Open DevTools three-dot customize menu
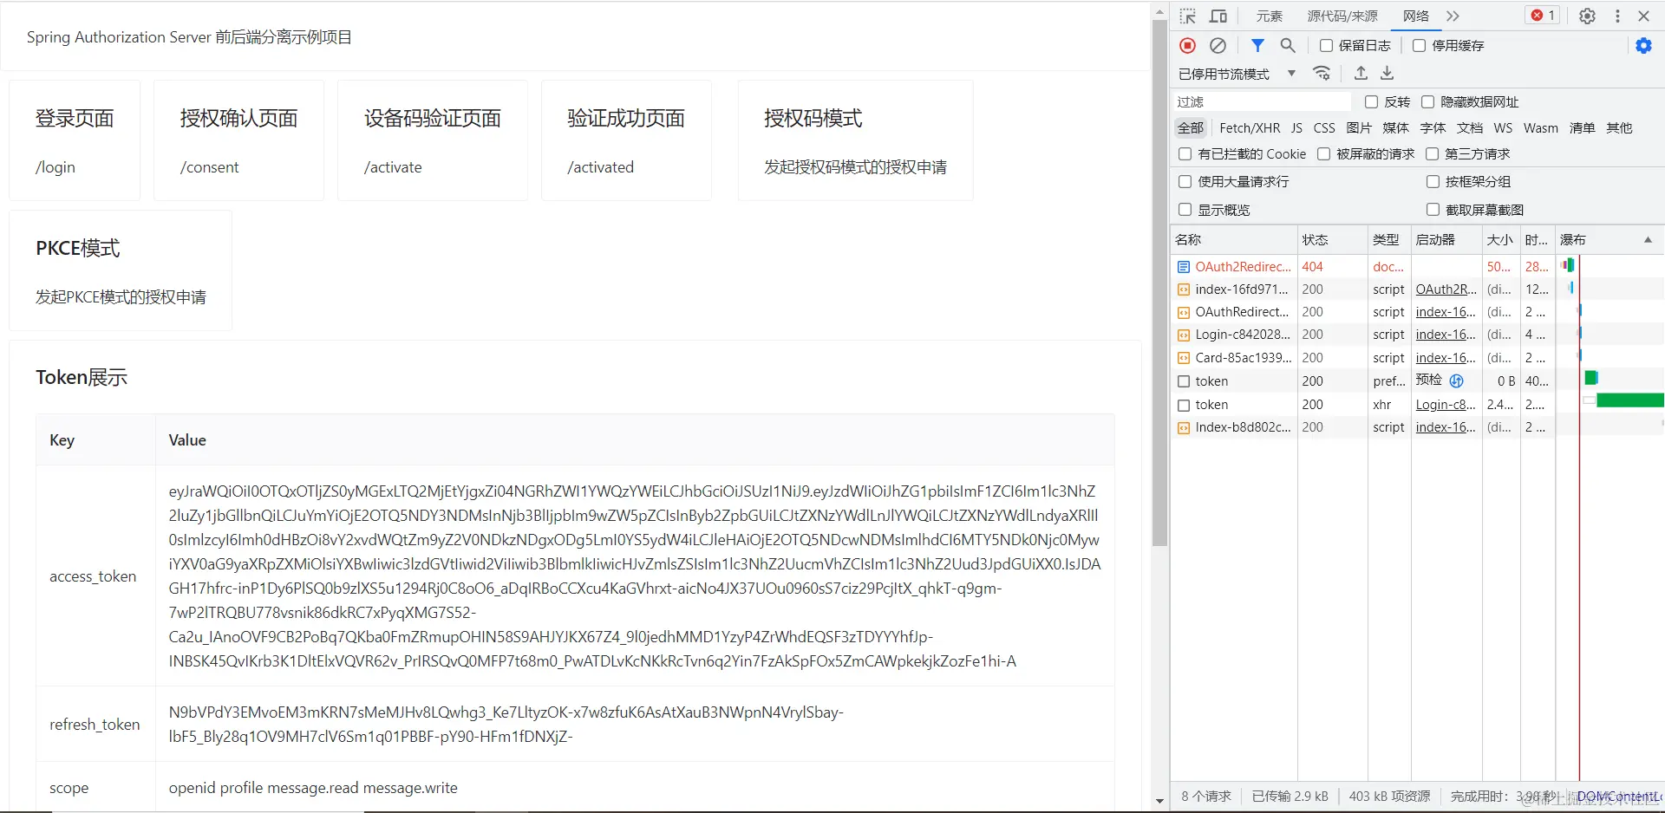 (1617, 16)
